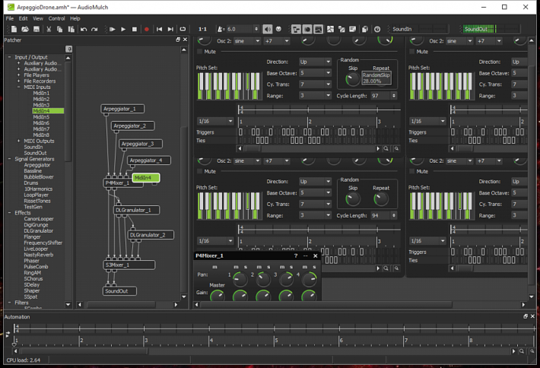Screen dimensions: 540x368
Task: Toggle loop playback in the toolbar
Action: tap(183, 29)
